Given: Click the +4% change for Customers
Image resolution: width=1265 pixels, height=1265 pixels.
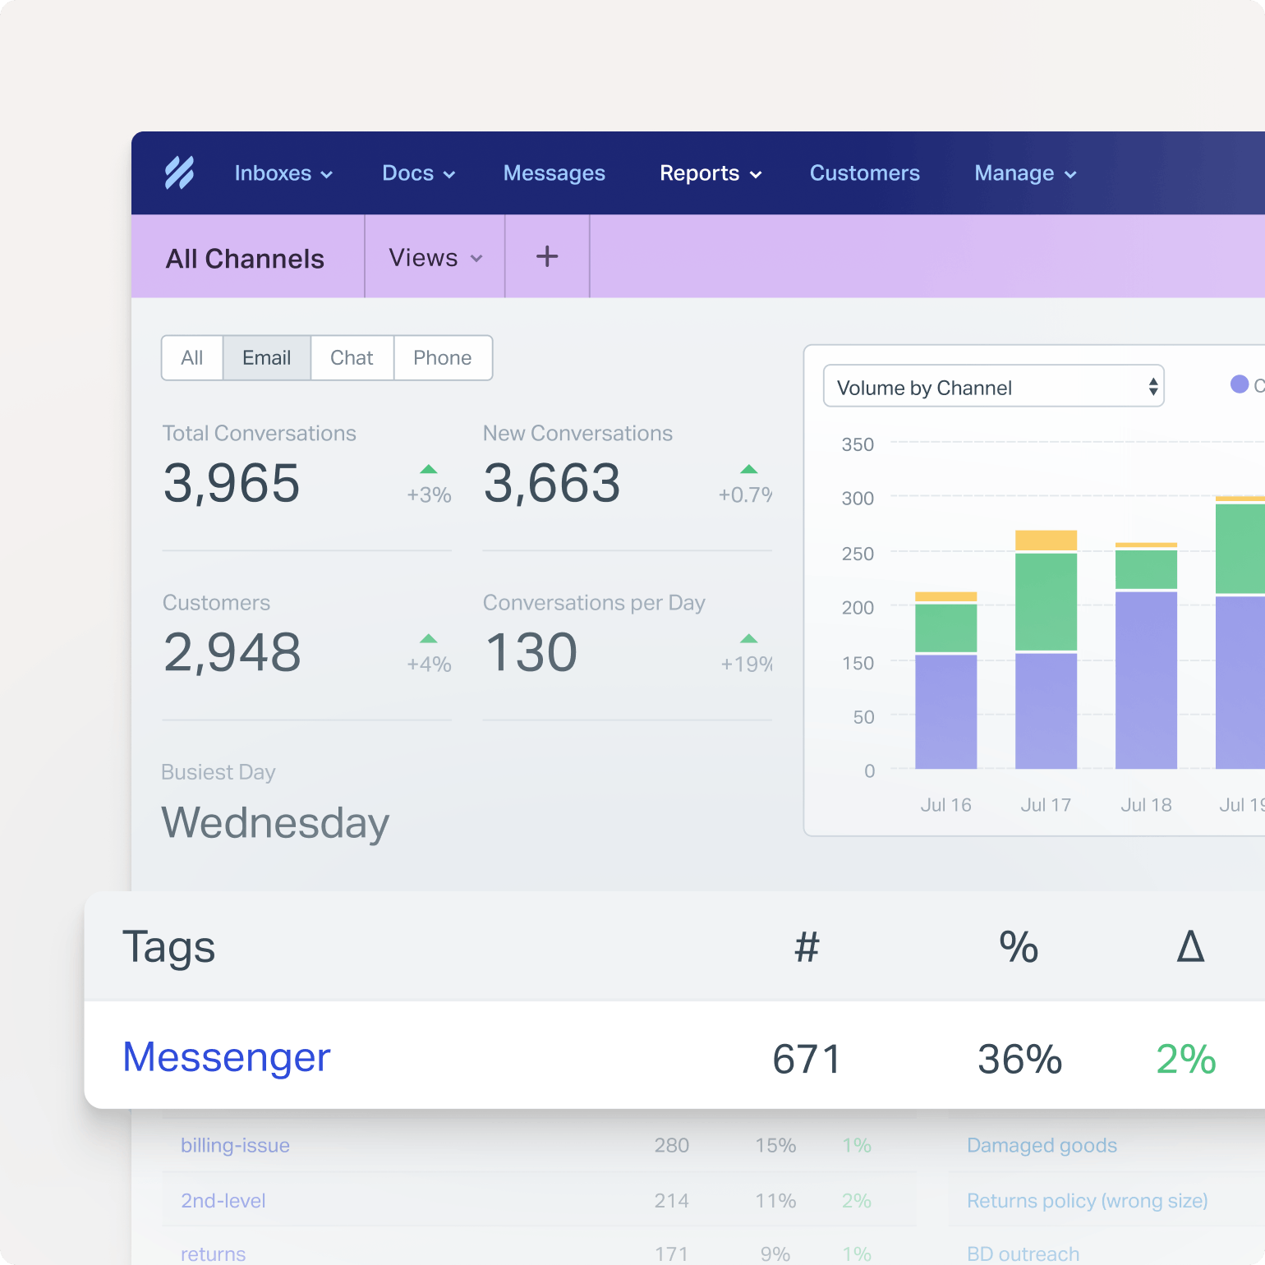Looking at the screenshot, I should point(429,664).
